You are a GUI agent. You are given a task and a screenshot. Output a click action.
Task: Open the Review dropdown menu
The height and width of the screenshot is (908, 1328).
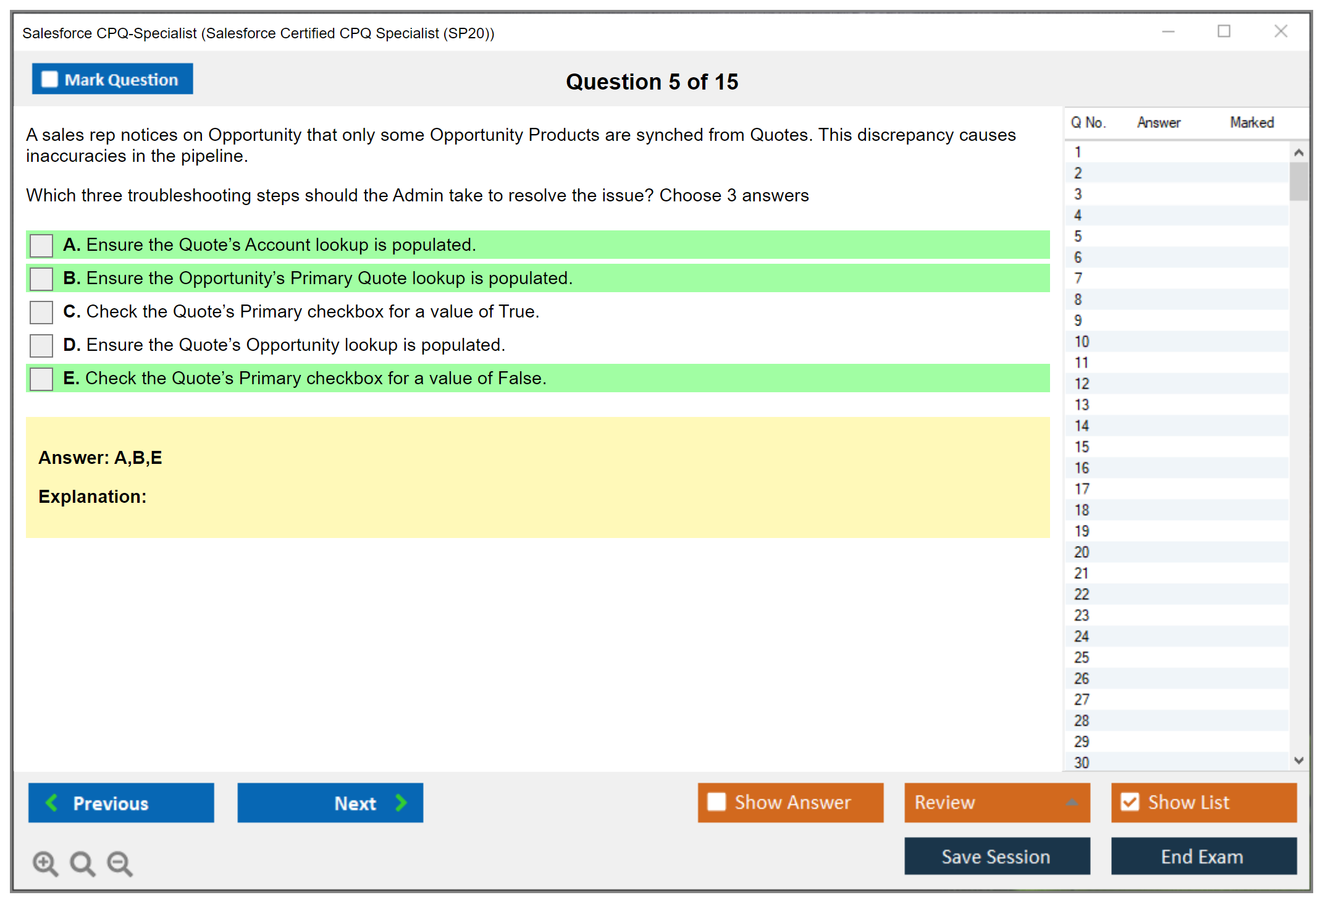(1072, 802)
